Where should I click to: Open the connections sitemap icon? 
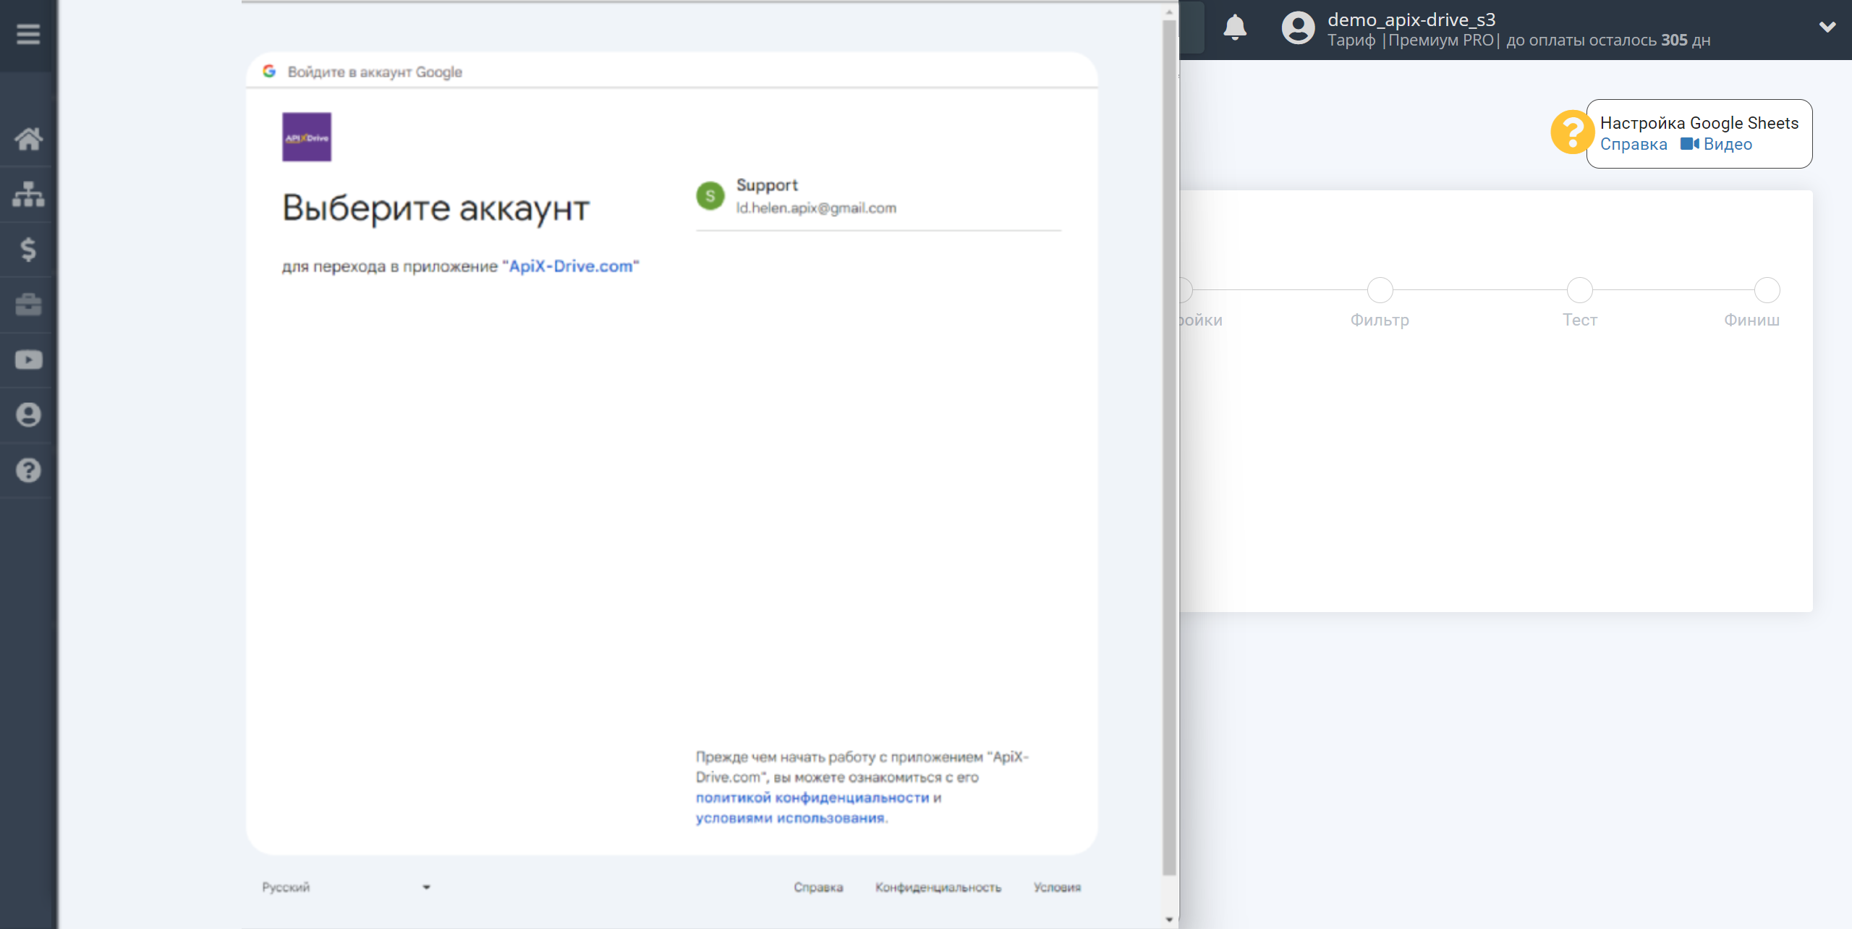coord(28,194)
